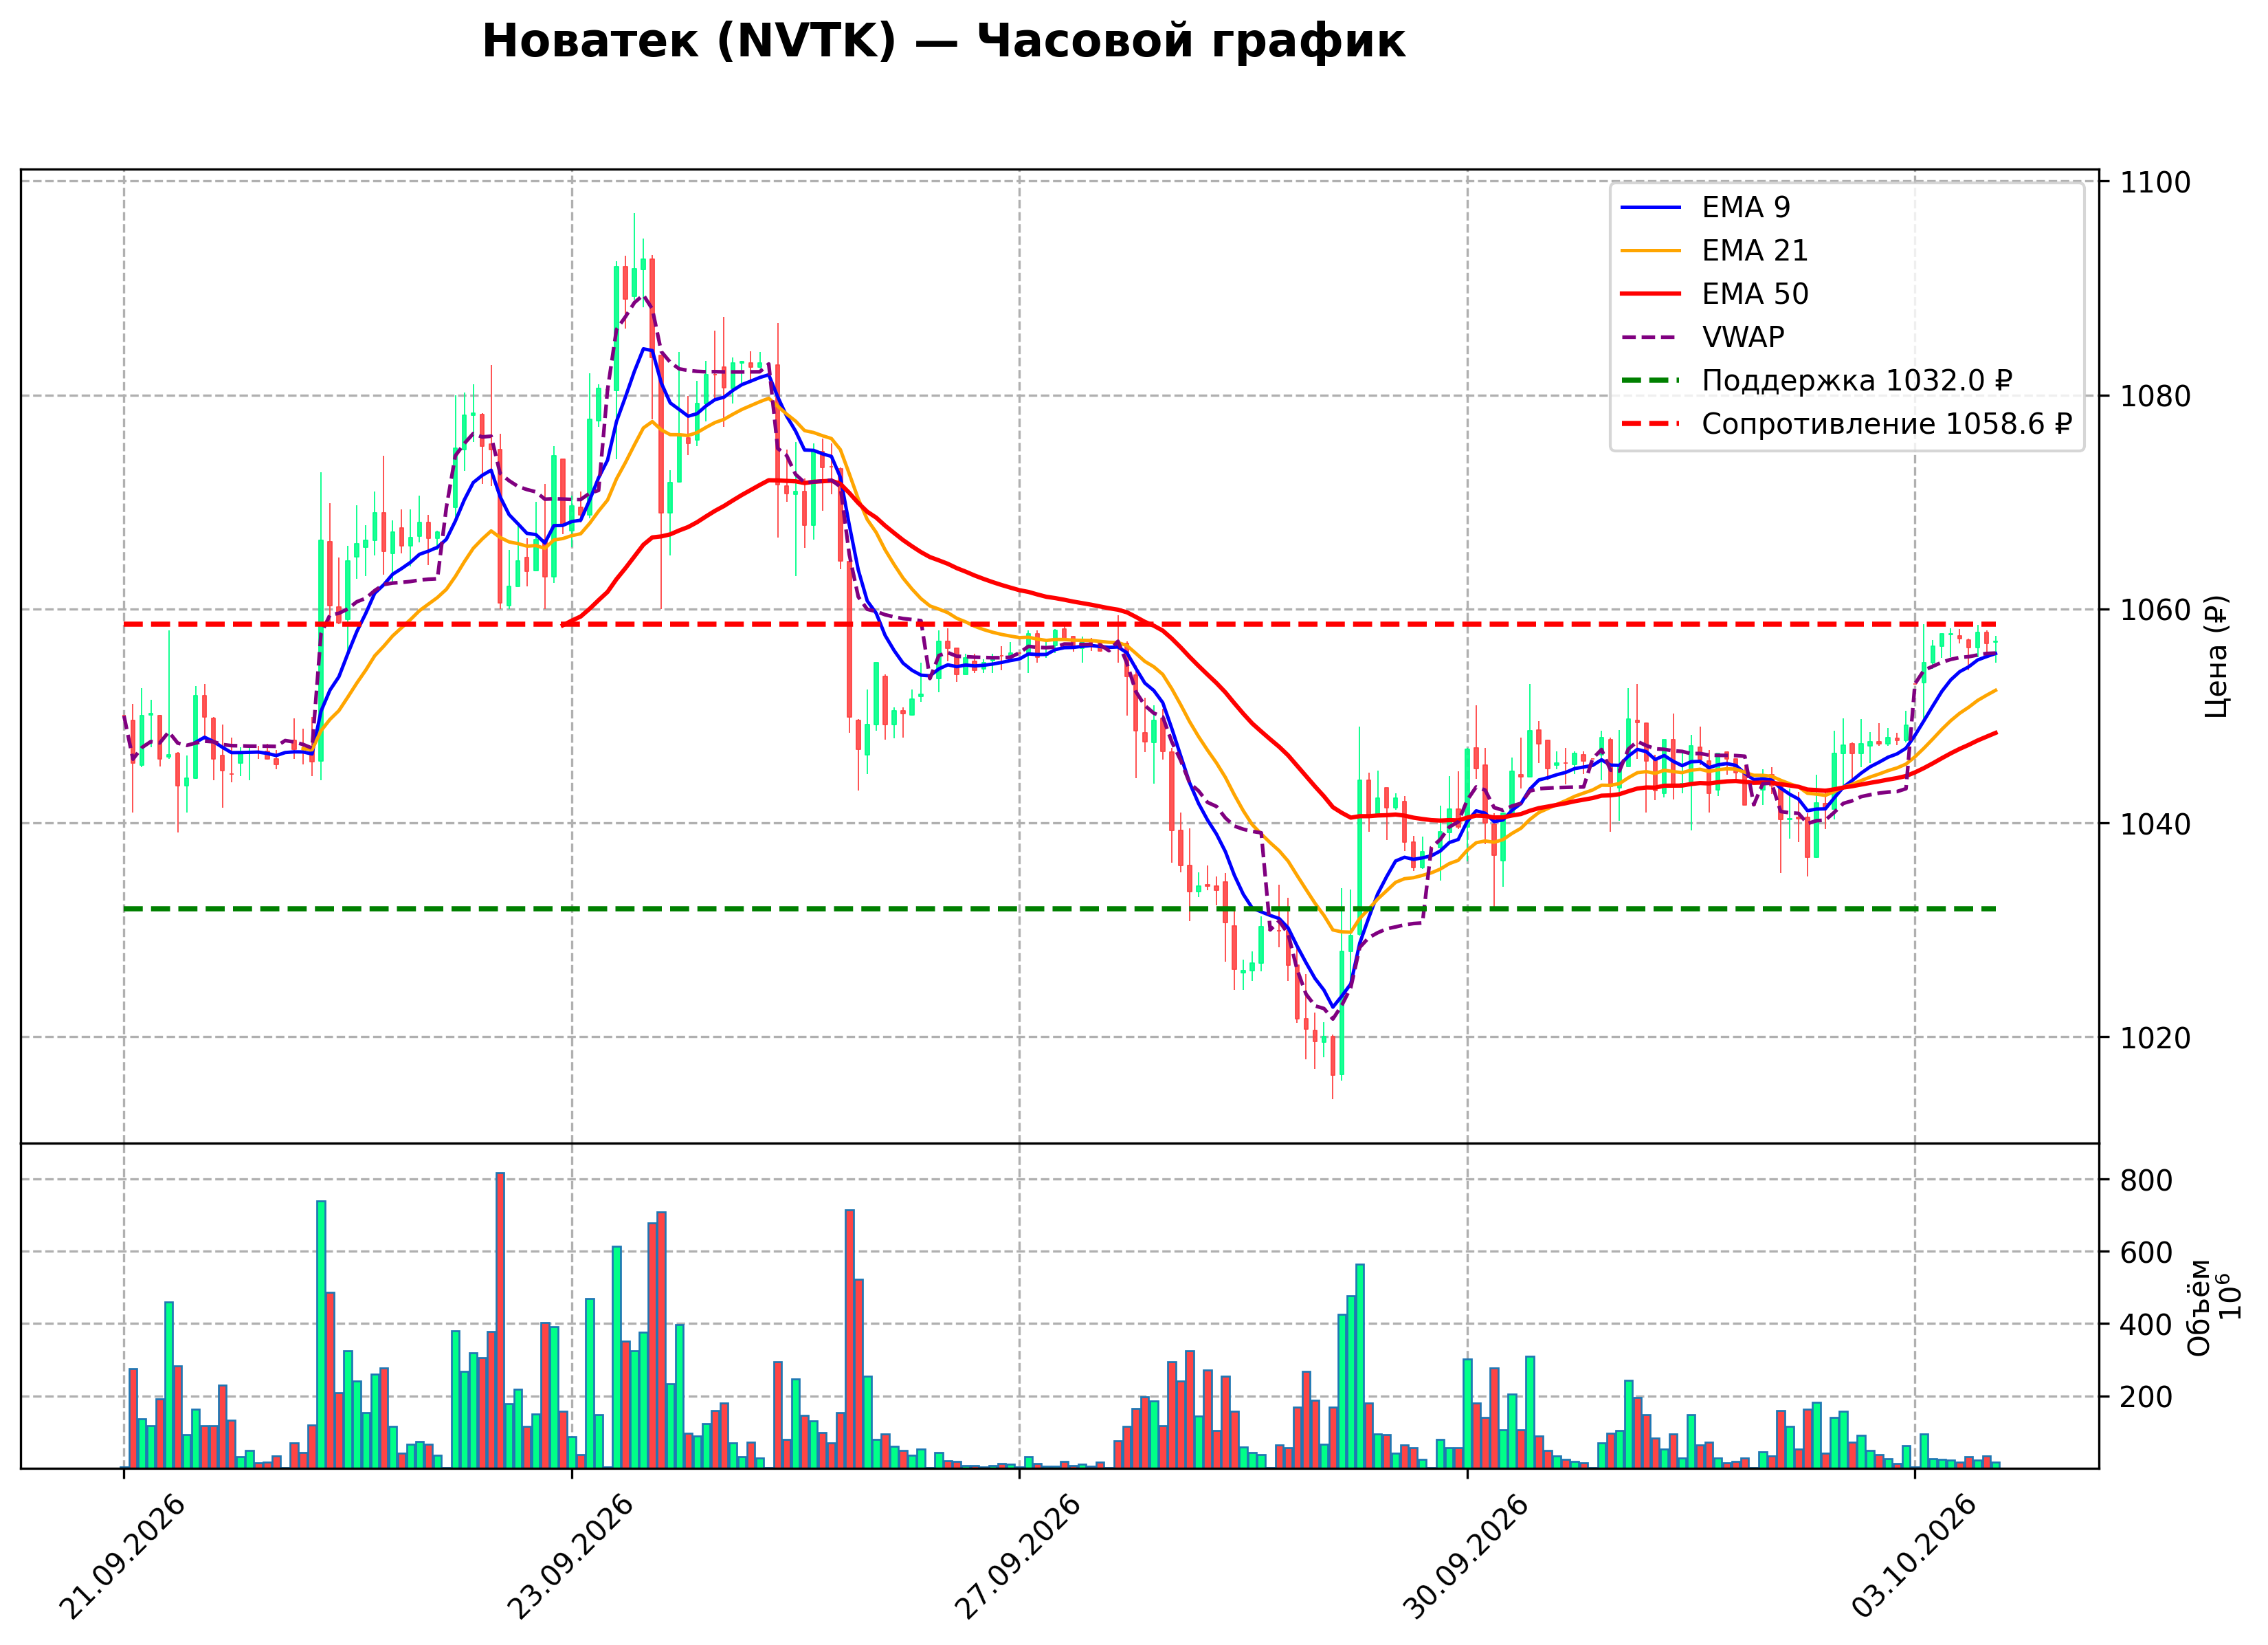Click the Сопротивление 1058.6 ₽ legend entry
This screenshot has height=1645, width=2268.
pos(1846,424)
